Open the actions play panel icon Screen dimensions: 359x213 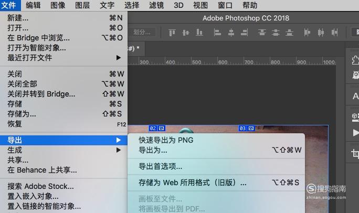click(355, 133)
